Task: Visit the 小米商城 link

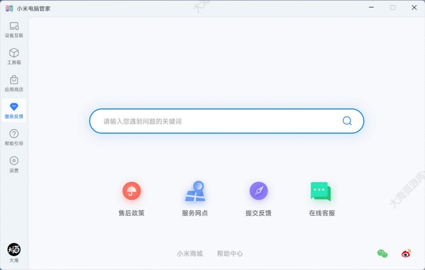Action: (x=190, y=254)
